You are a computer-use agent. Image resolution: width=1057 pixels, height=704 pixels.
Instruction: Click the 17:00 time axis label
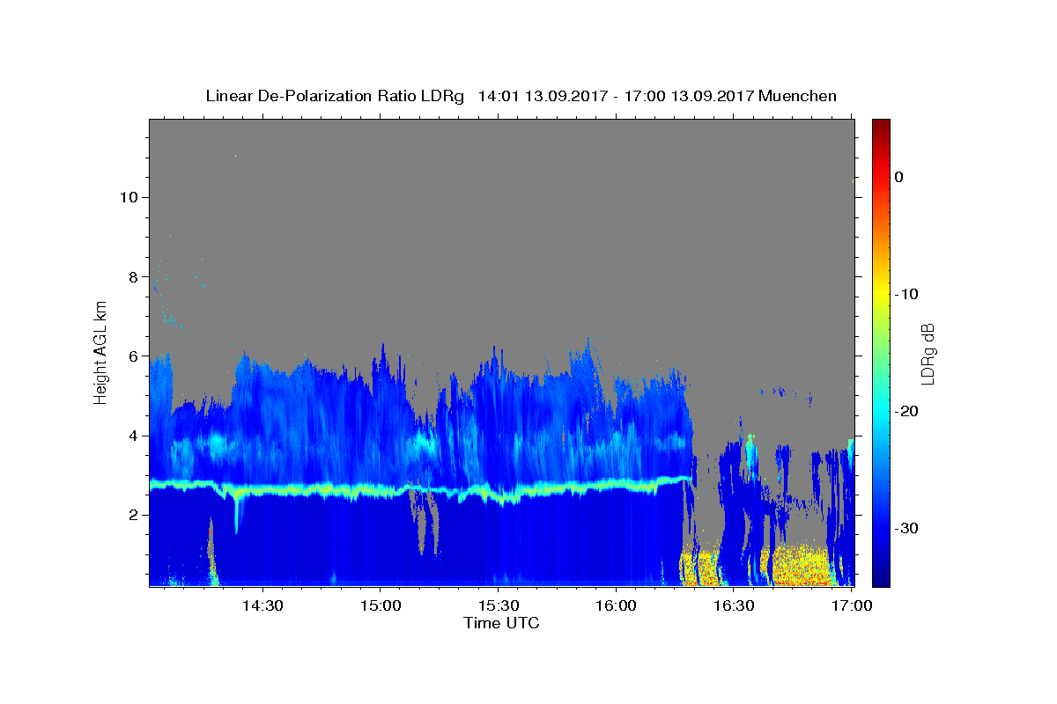pyautogui.click(x=852, y=605)
